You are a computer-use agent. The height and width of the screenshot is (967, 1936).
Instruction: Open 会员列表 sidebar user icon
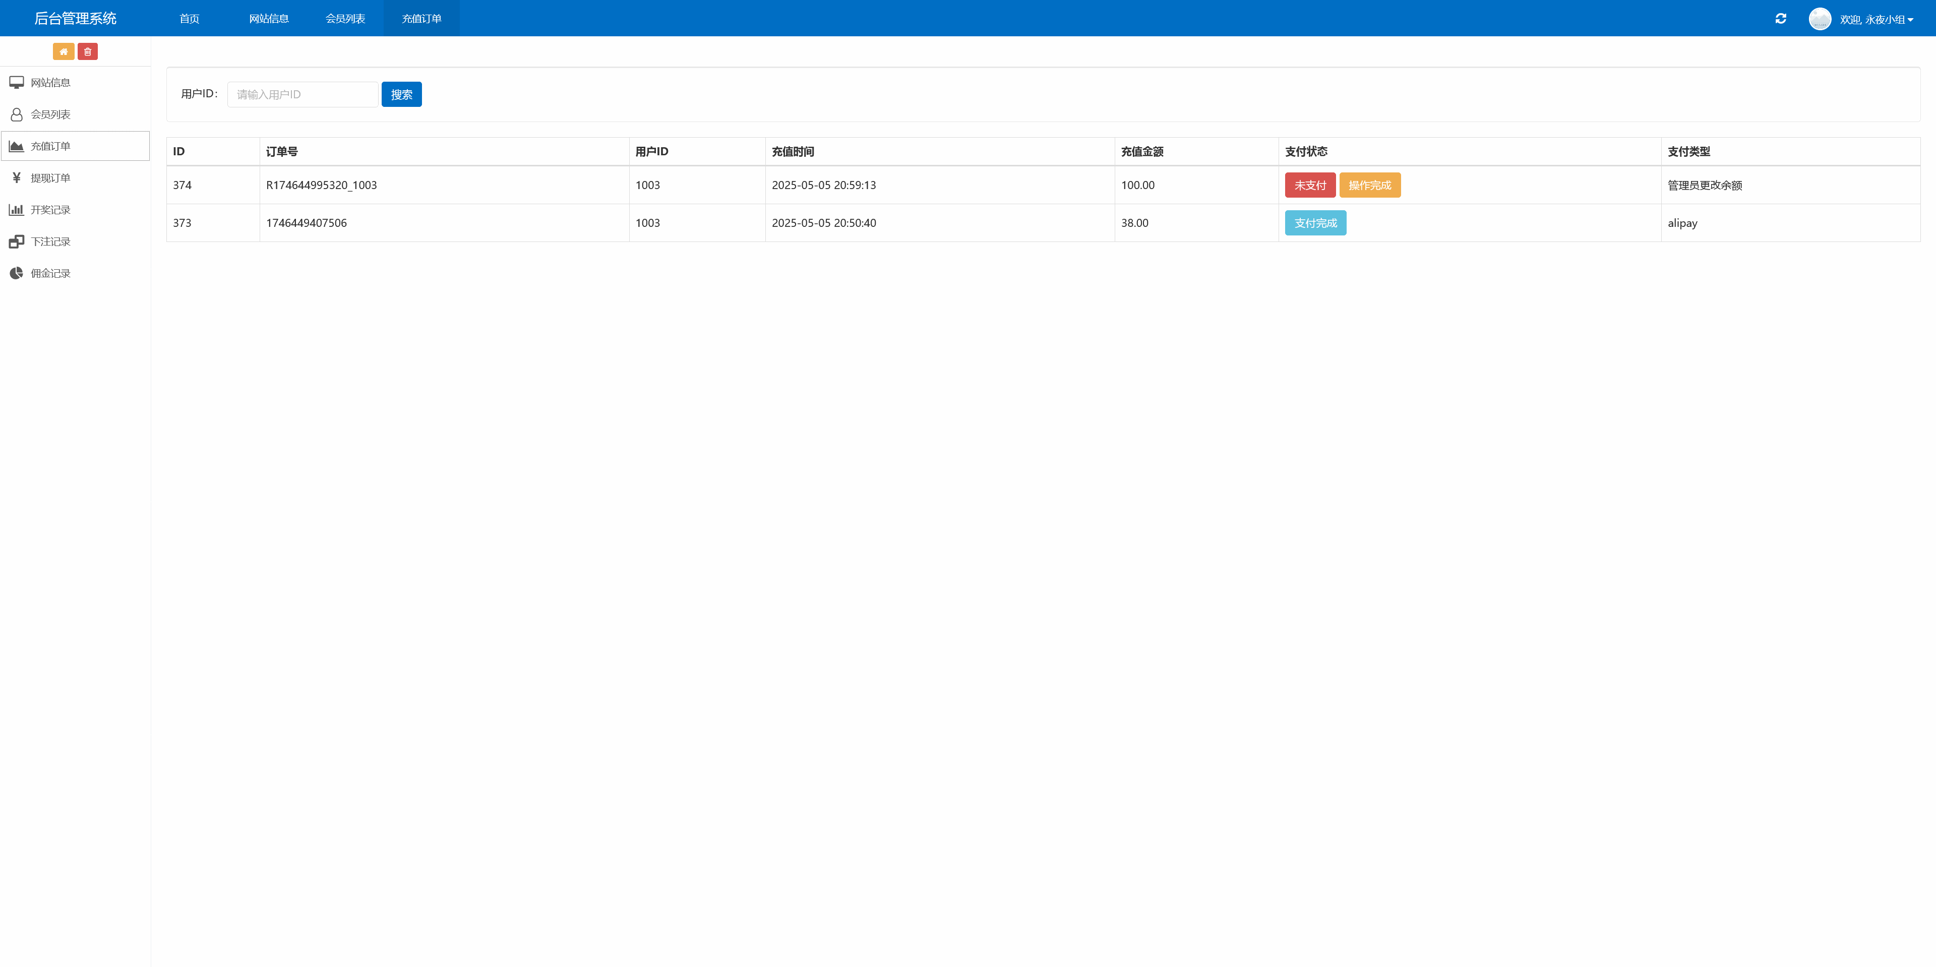point(17,114)
